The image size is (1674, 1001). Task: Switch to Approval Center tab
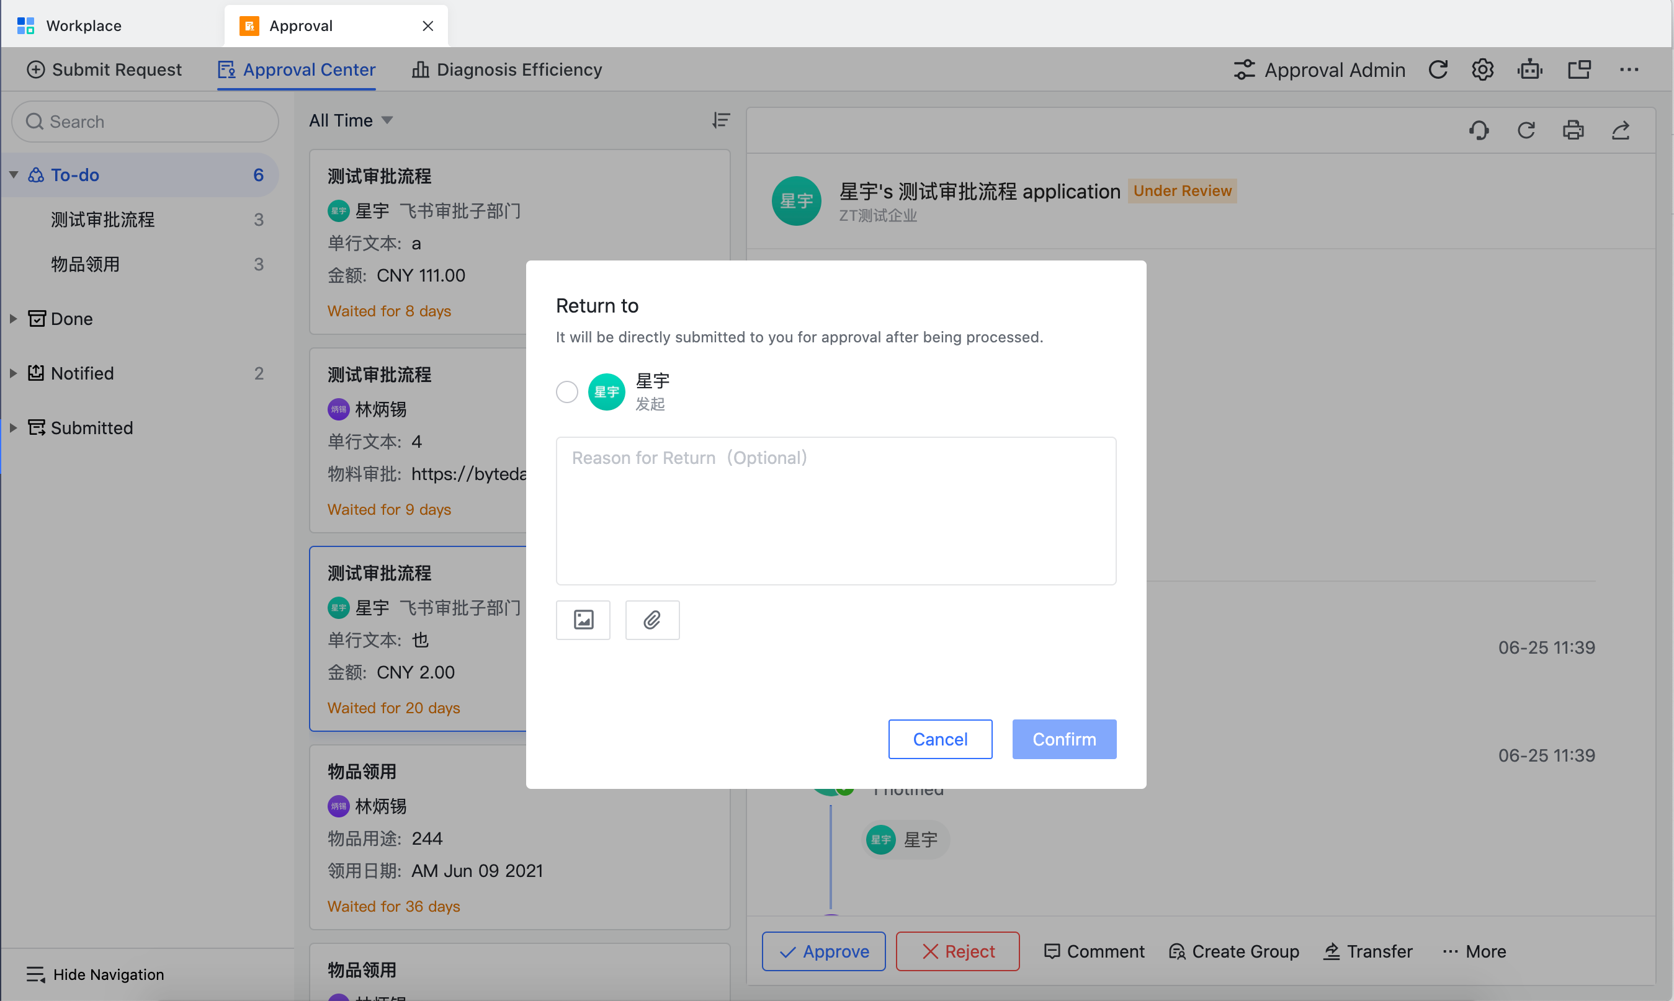coord(296,69)
